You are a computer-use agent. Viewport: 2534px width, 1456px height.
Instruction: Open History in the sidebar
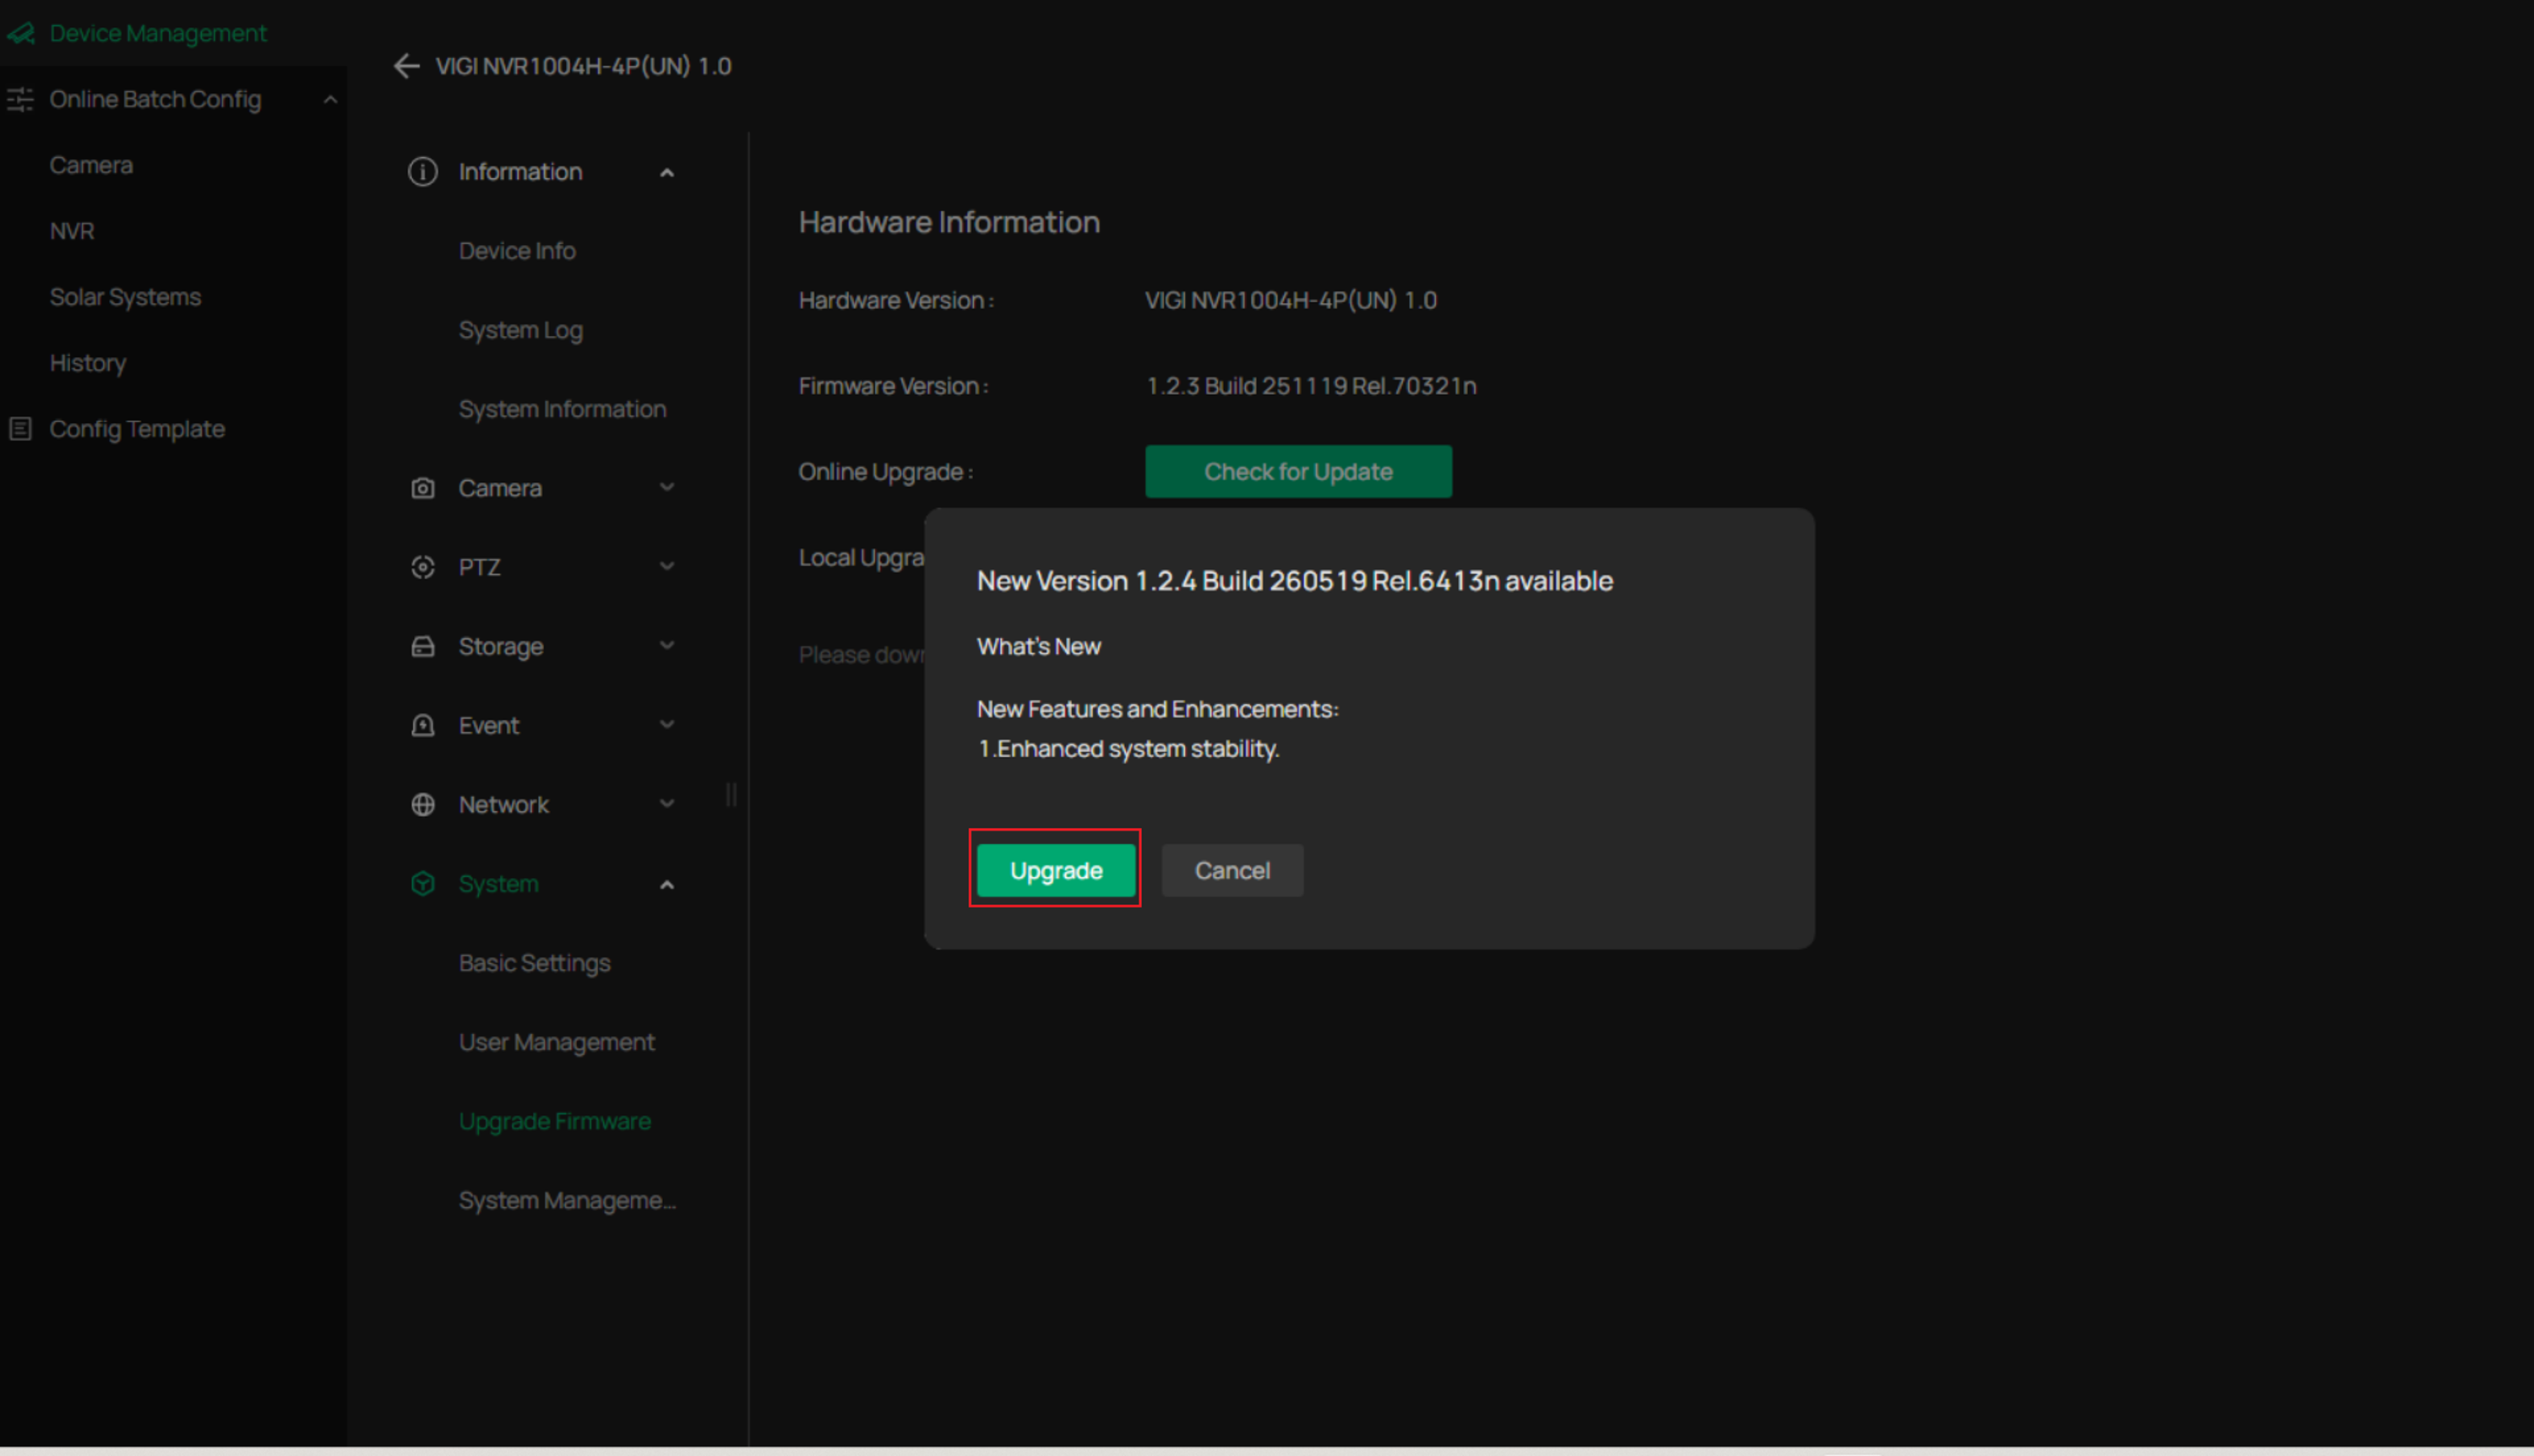(x=88, y=363)
